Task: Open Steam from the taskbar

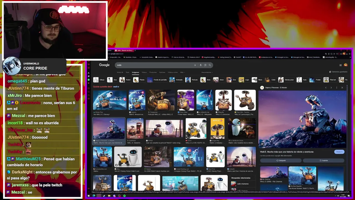Action: (104, 196)
